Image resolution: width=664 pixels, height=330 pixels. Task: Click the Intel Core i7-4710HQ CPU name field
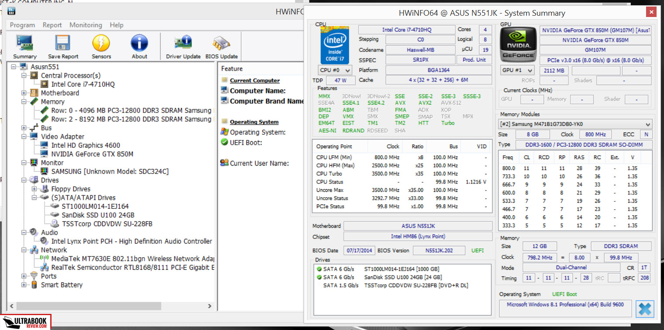tap(406, 30)
